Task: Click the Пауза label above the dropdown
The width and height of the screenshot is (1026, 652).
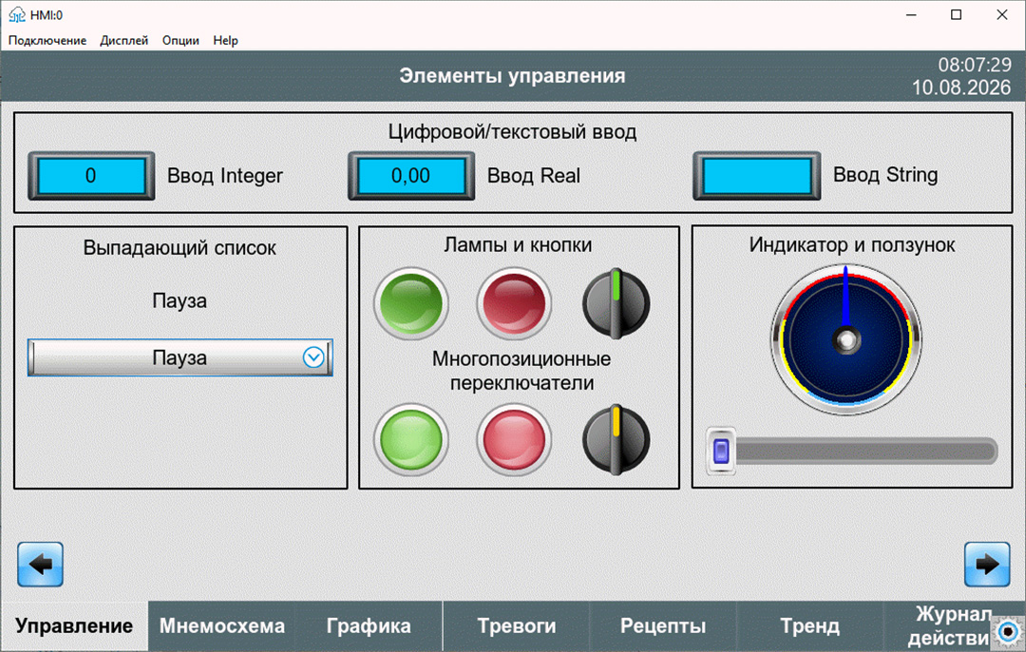Action: pyautogui.click(x=180, y=301)
